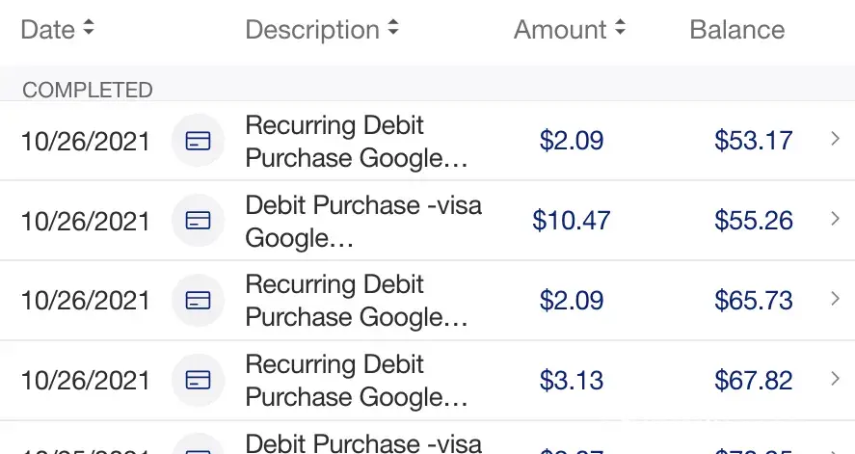The height and width of the screenshot is (454, 855).
Task: Click card icon on $65.73 balance row
Action: coord(198,300)
